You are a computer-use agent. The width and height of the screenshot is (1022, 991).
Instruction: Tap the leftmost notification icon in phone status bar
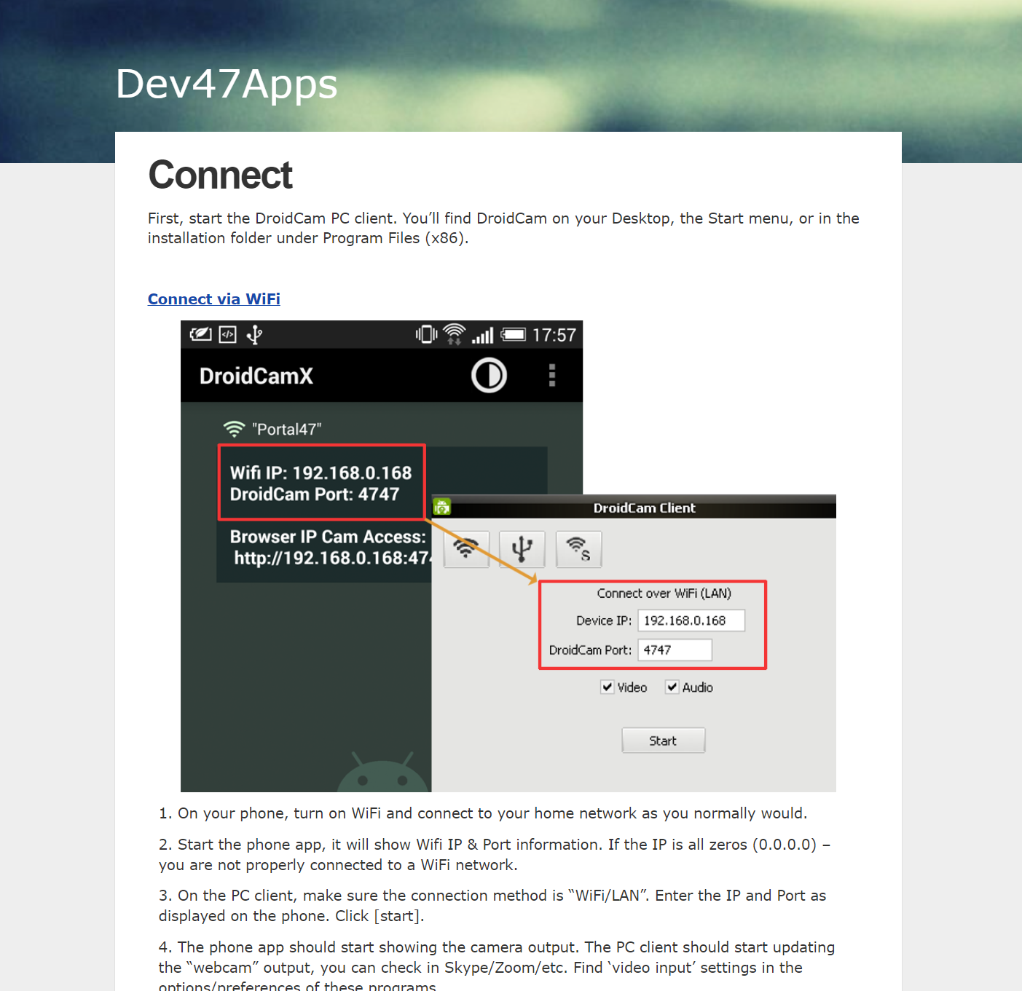click(x=200, y=335)
